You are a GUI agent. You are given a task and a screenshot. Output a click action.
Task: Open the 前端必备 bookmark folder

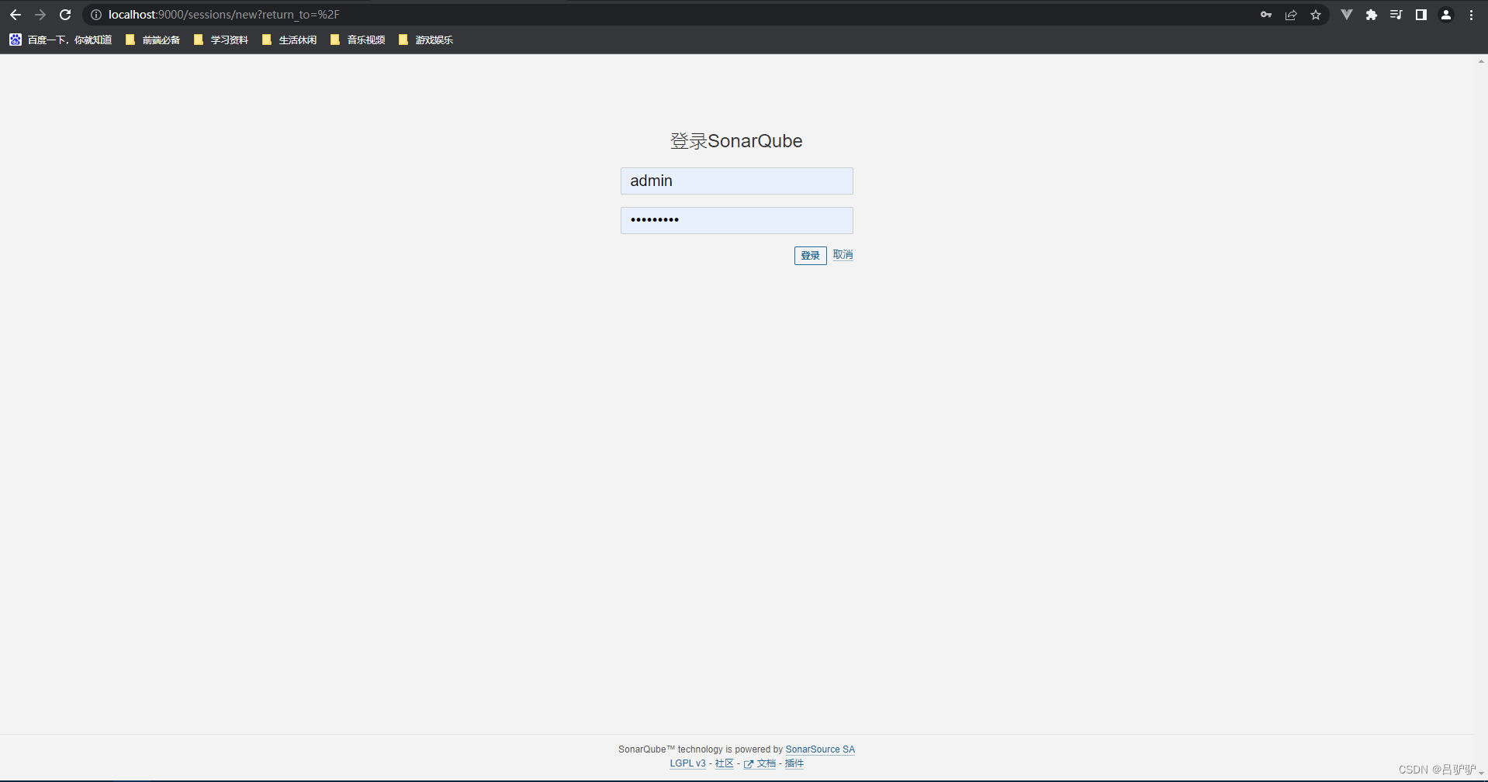click(x=153, y=40)
